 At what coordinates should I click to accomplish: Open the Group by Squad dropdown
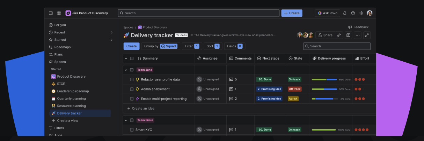point(161,46)
